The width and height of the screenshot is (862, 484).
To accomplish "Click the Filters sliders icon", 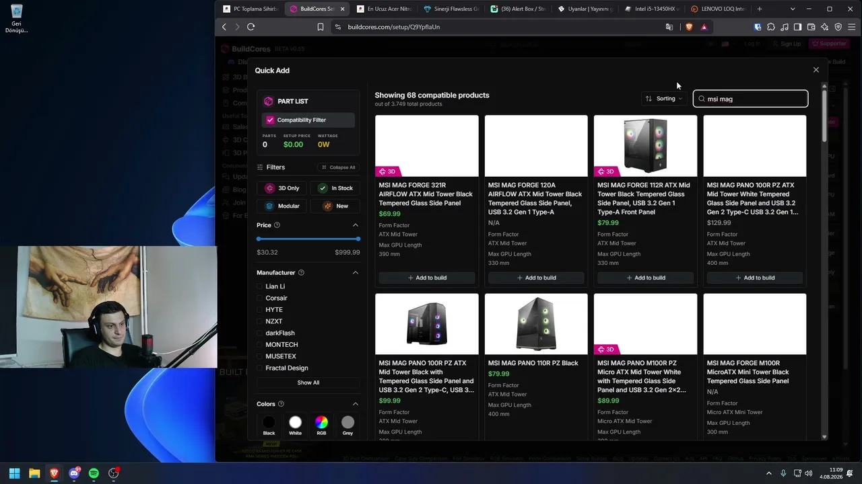I will point(260,167).
